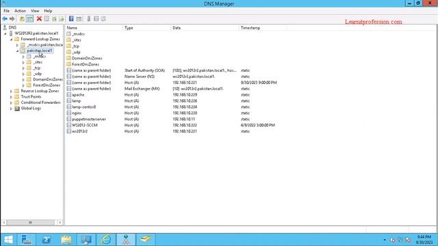This screenshot has height=246, width=438.
Task: Click the _msdcs folder icon in list
Action: (x=68, y=33)
